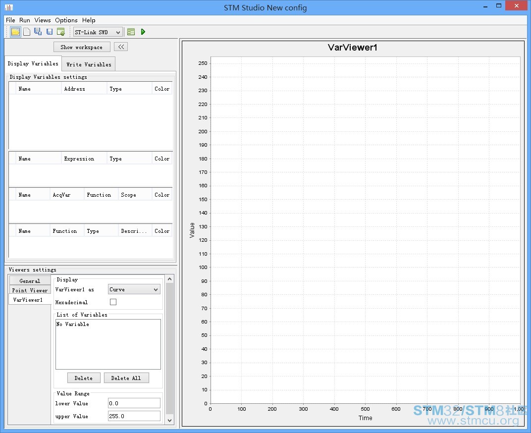Click Expression column header
The height and width of the screenshot is (433, 531).
(84, 159)
